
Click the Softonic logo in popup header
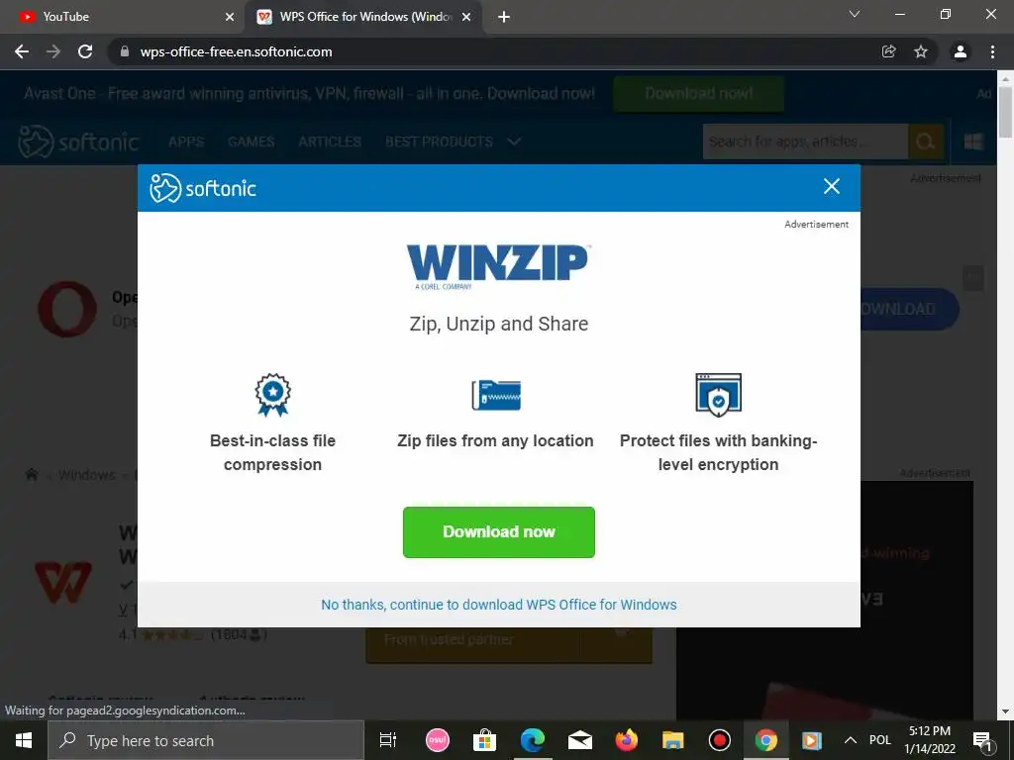point(203,188)
